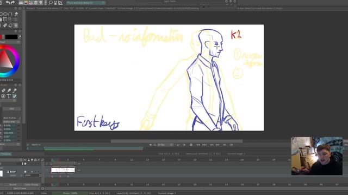Activate the checkmark custom brush tool
This screenshot has height=195, width=348.
click(15, 96)
